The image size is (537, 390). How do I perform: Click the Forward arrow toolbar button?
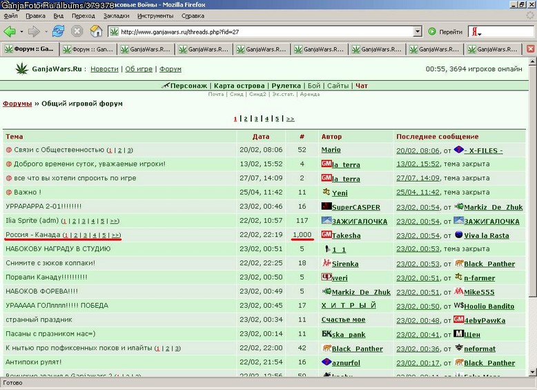click(34, 32)
